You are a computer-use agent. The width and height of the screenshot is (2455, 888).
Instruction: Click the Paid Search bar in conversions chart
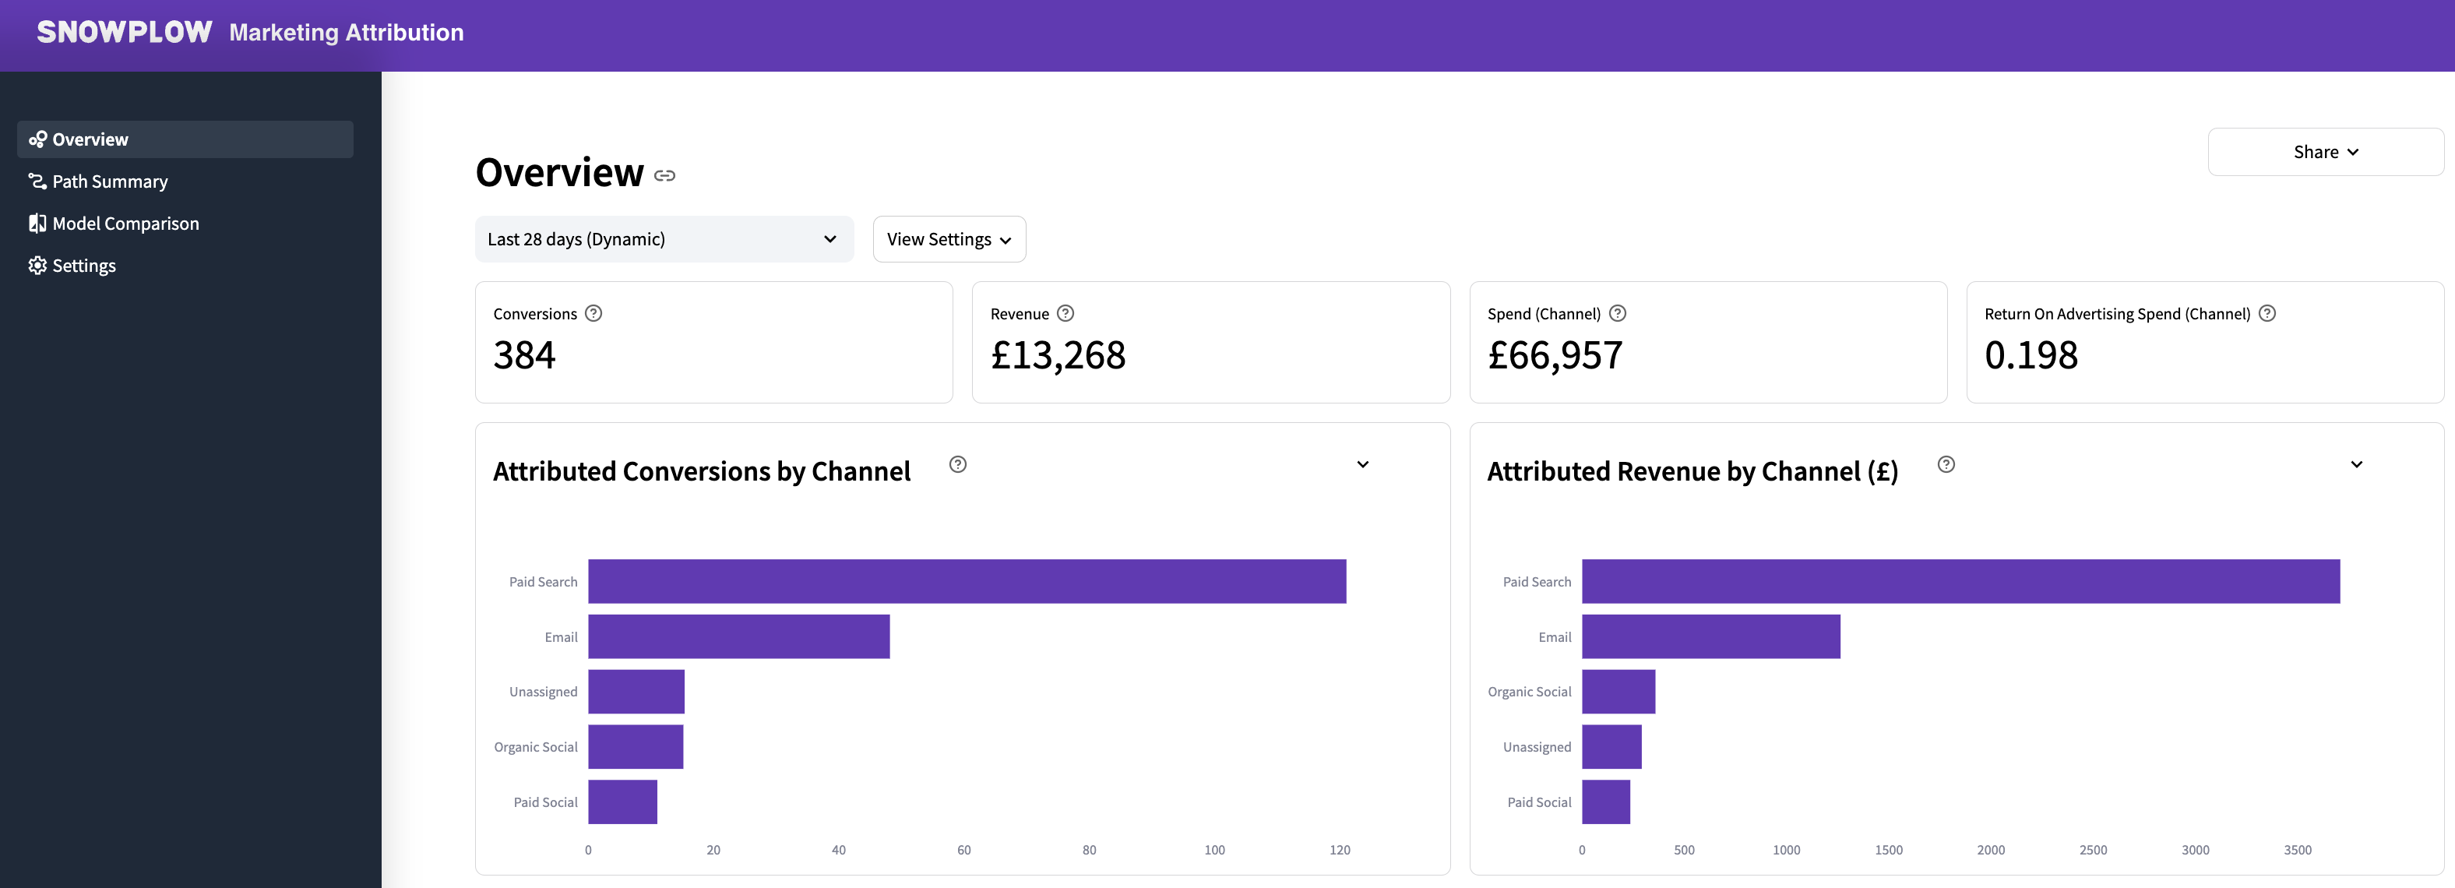(966, 581)
